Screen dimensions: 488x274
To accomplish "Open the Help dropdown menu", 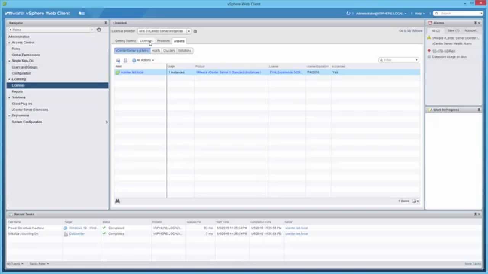I will pyautogui.click(x=420, y=13).
